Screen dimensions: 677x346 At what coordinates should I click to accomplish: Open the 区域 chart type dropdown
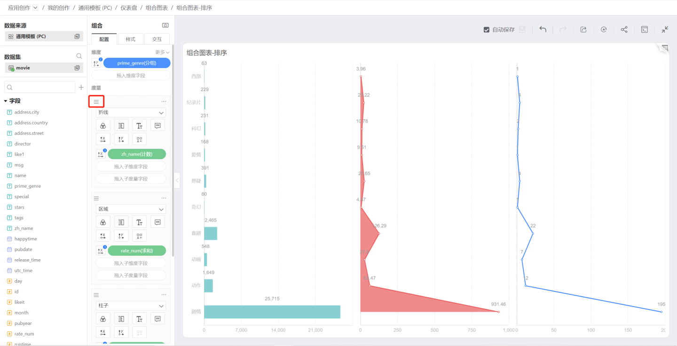click(x=131, y=209)
